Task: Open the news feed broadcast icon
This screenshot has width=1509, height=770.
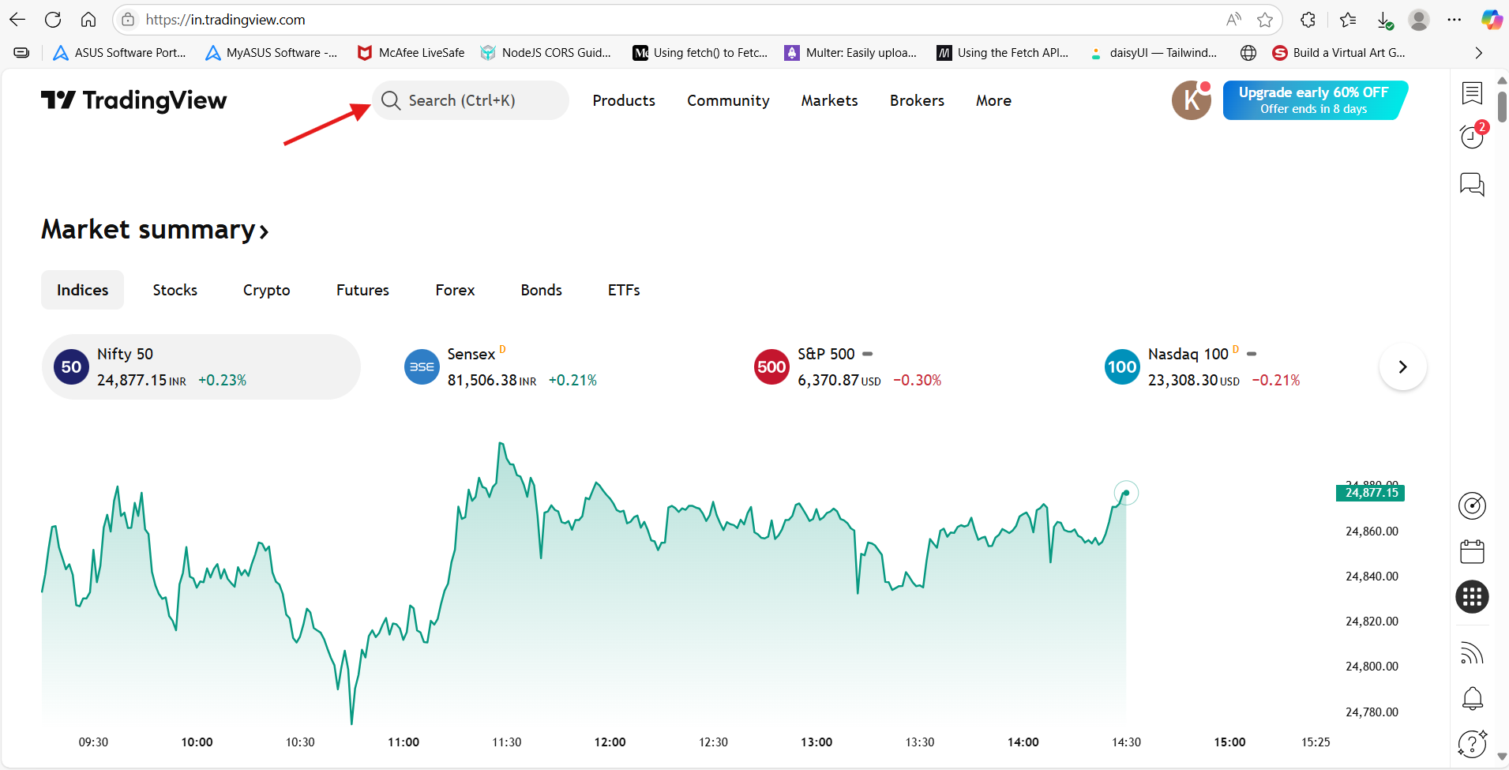Action: click(1472, 652)
